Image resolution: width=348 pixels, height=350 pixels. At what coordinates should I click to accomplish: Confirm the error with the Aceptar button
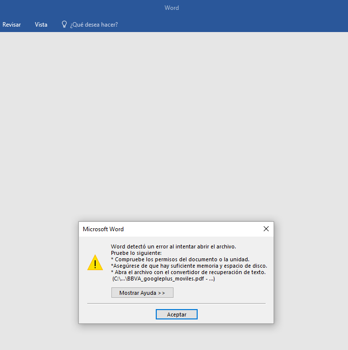point(176,315)
